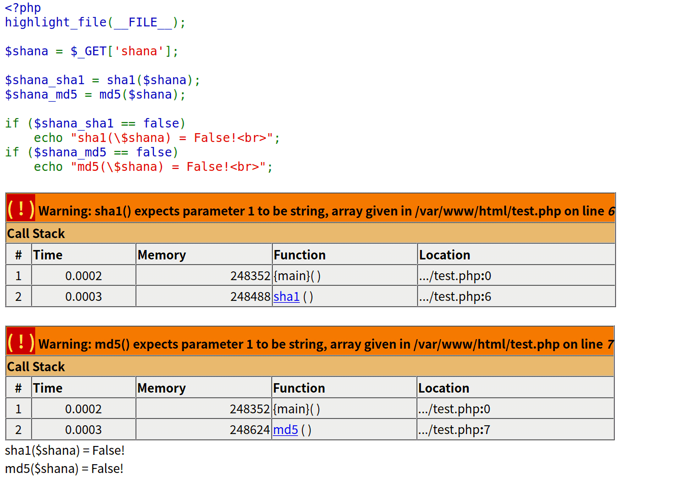This screenshot has height=478, width=677.
Task: Click the memory value 248624
Action: point(250,430)
